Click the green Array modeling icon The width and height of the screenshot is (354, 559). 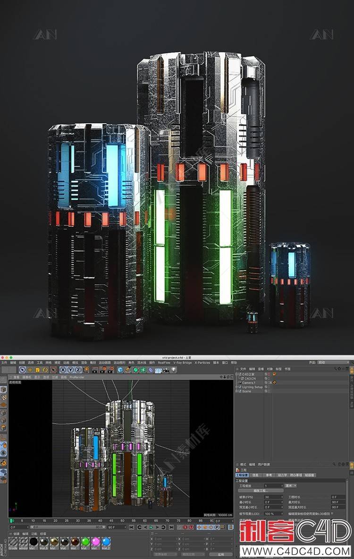143,370
